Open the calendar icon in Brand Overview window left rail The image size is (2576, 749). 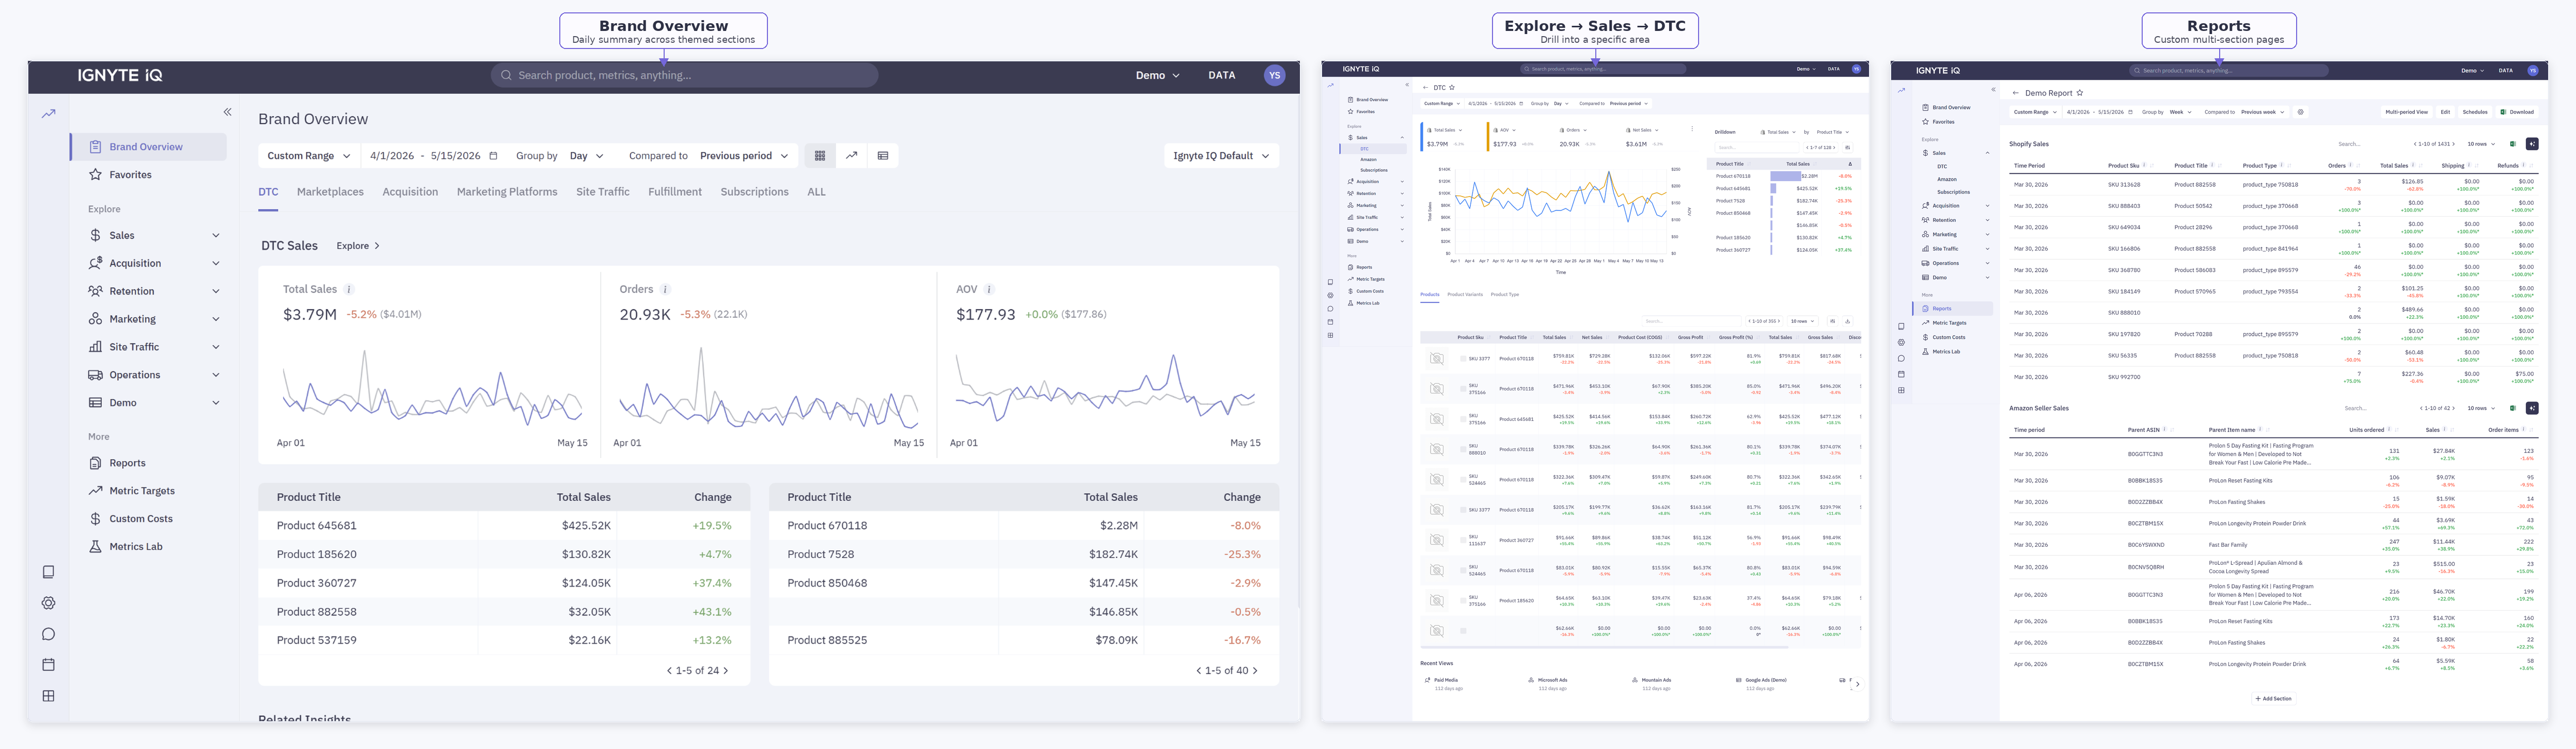[x=48, y=665]
